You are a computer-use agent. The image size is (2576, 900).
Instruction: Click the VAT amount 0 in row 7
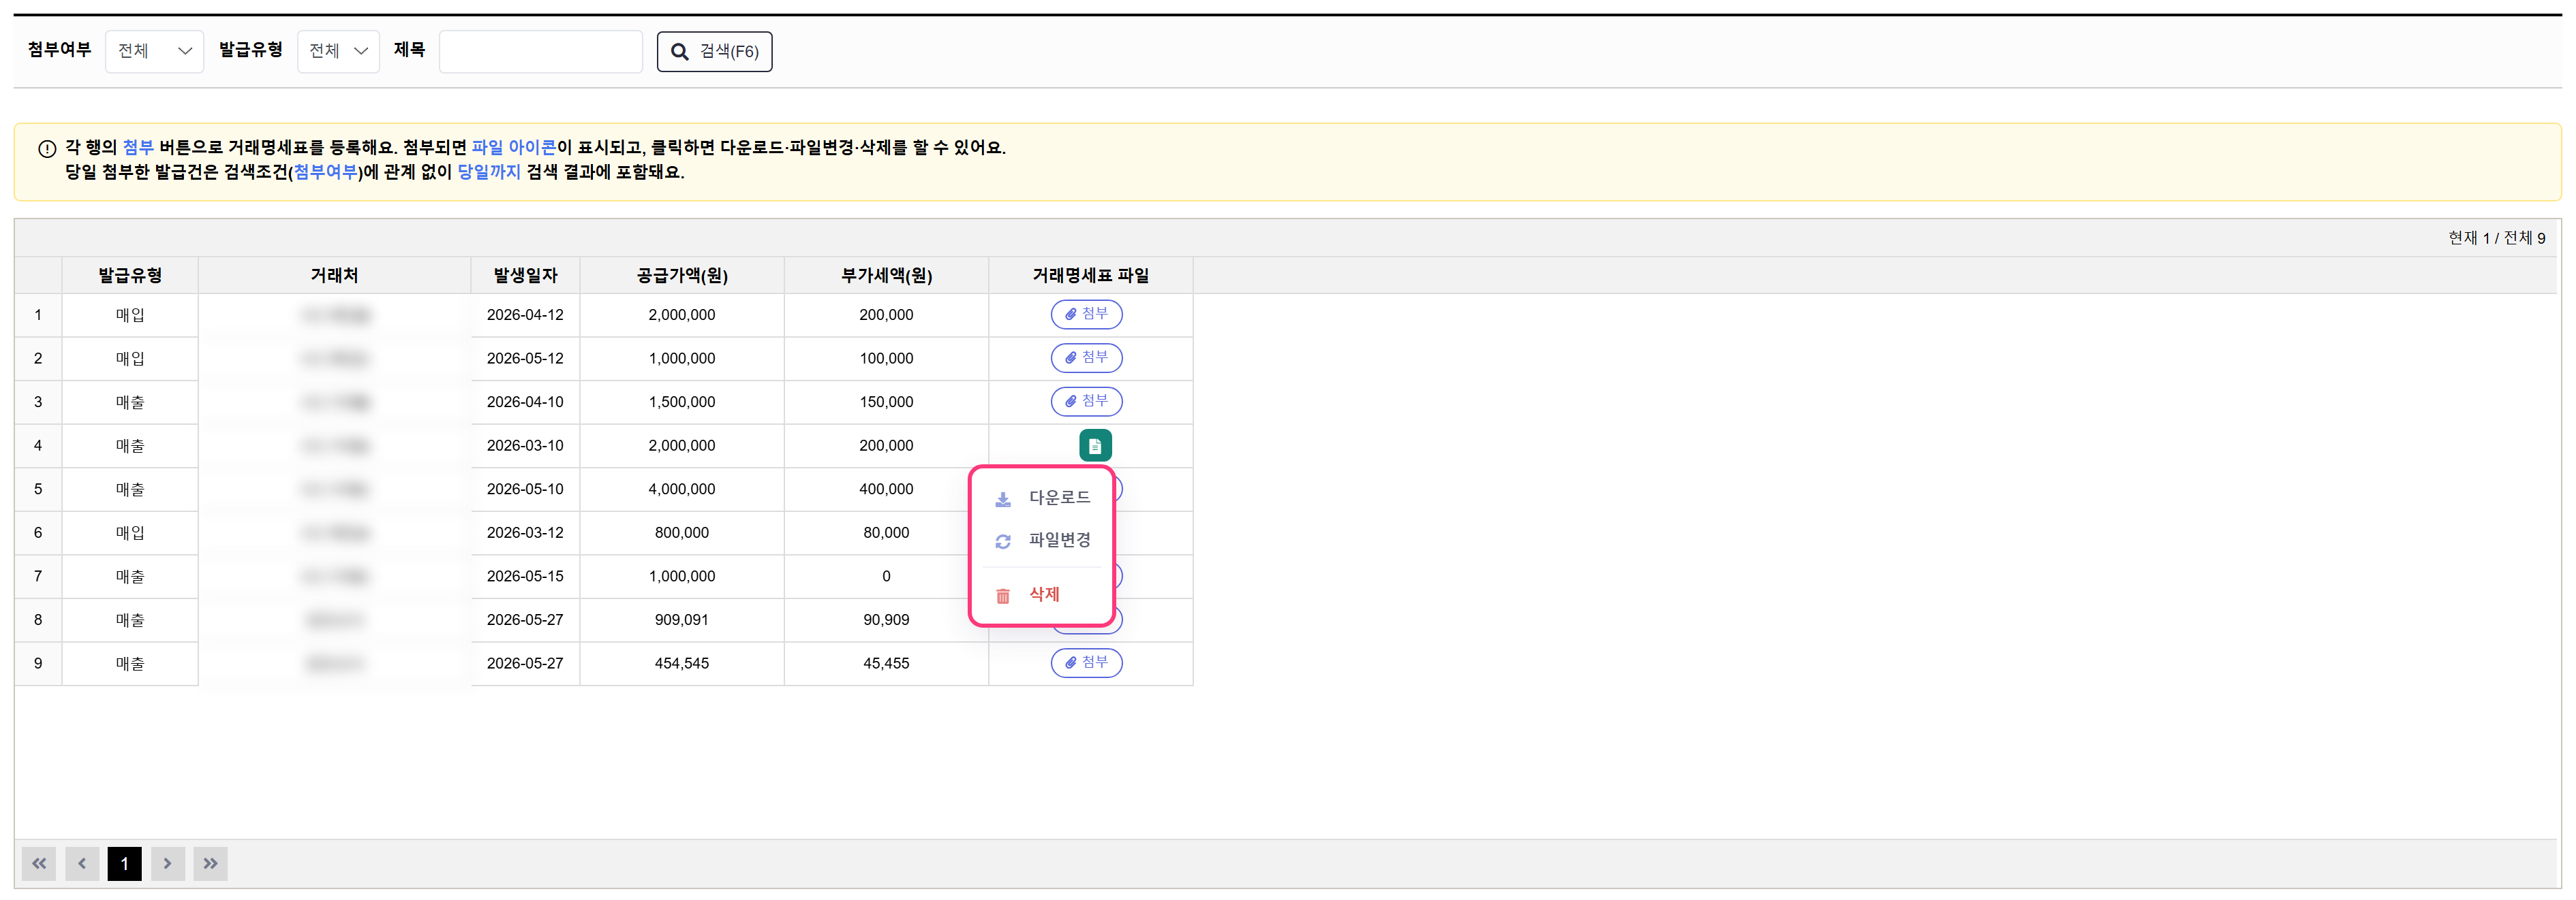coord(886,577)
